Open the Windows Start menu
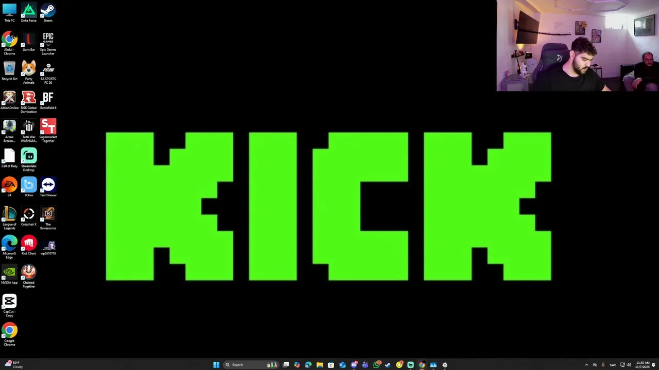 [216, 365]
